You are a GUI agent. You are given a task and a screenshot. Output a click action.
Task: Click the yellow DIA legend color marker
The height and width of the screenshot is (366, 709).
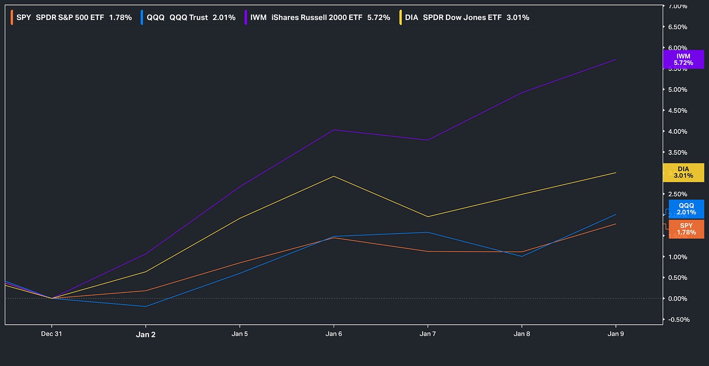click(x=401, y=18)
